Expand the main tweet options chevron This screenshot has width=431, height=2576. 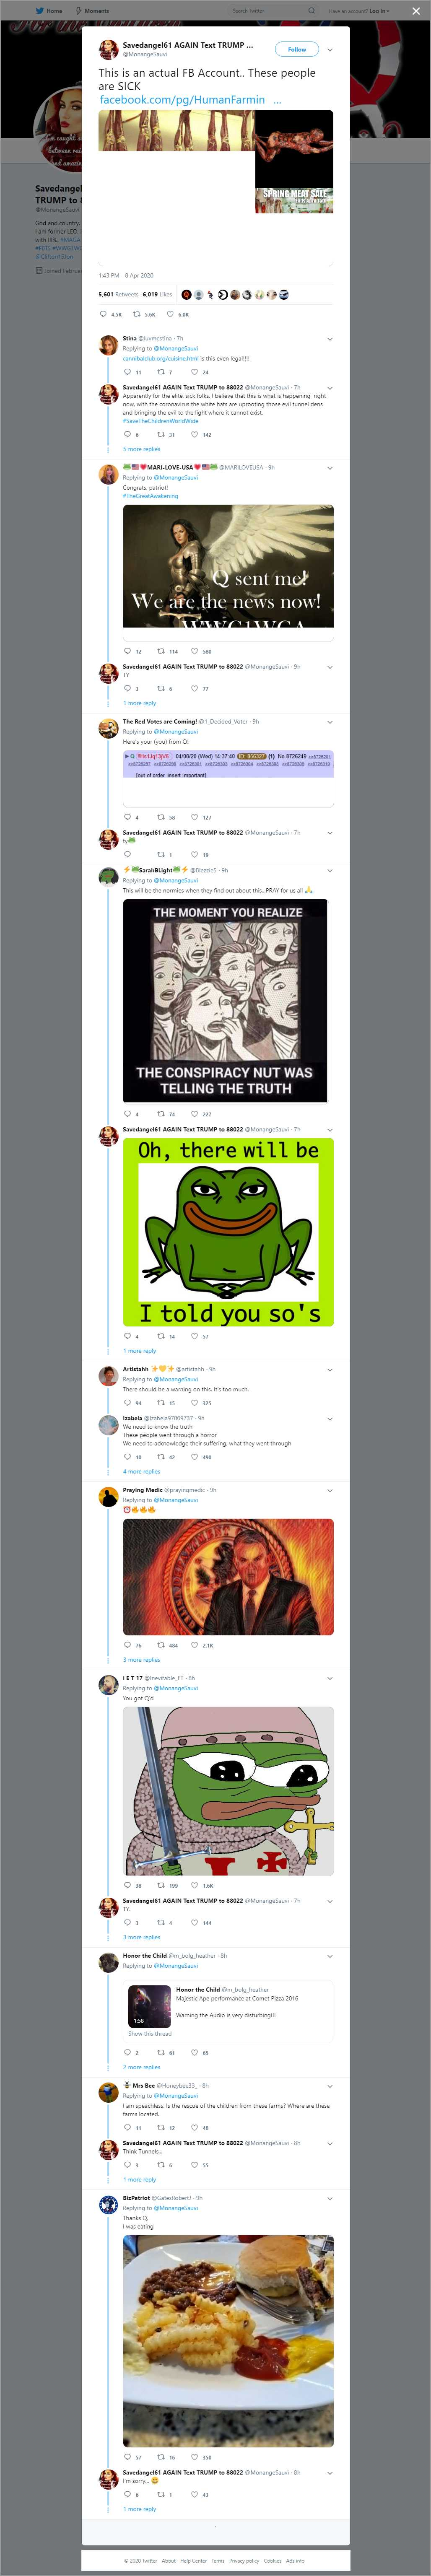point(330,49)
